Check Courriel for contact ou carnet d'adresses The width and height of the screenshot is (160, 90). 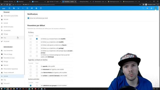[30, 76]
